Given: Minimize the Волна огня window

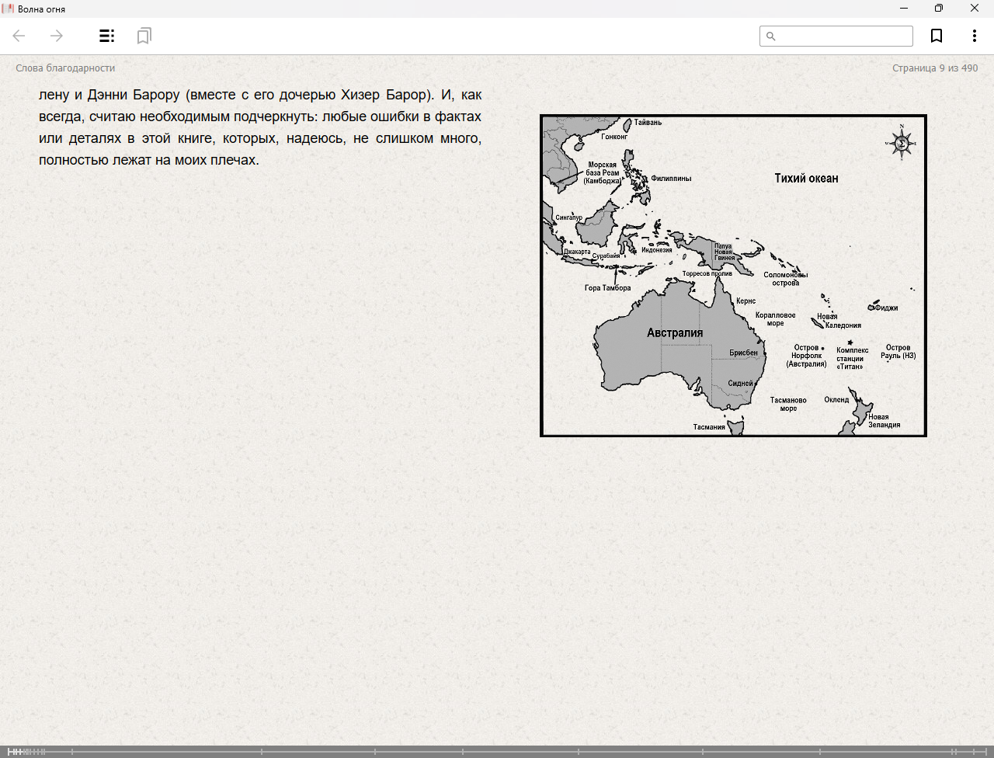Looking at the screenshot, I should 904,9.
